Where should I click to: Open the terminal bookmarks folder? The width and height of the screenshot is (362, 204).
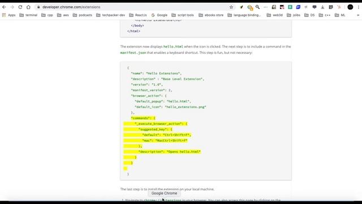(x=28, y=15)
